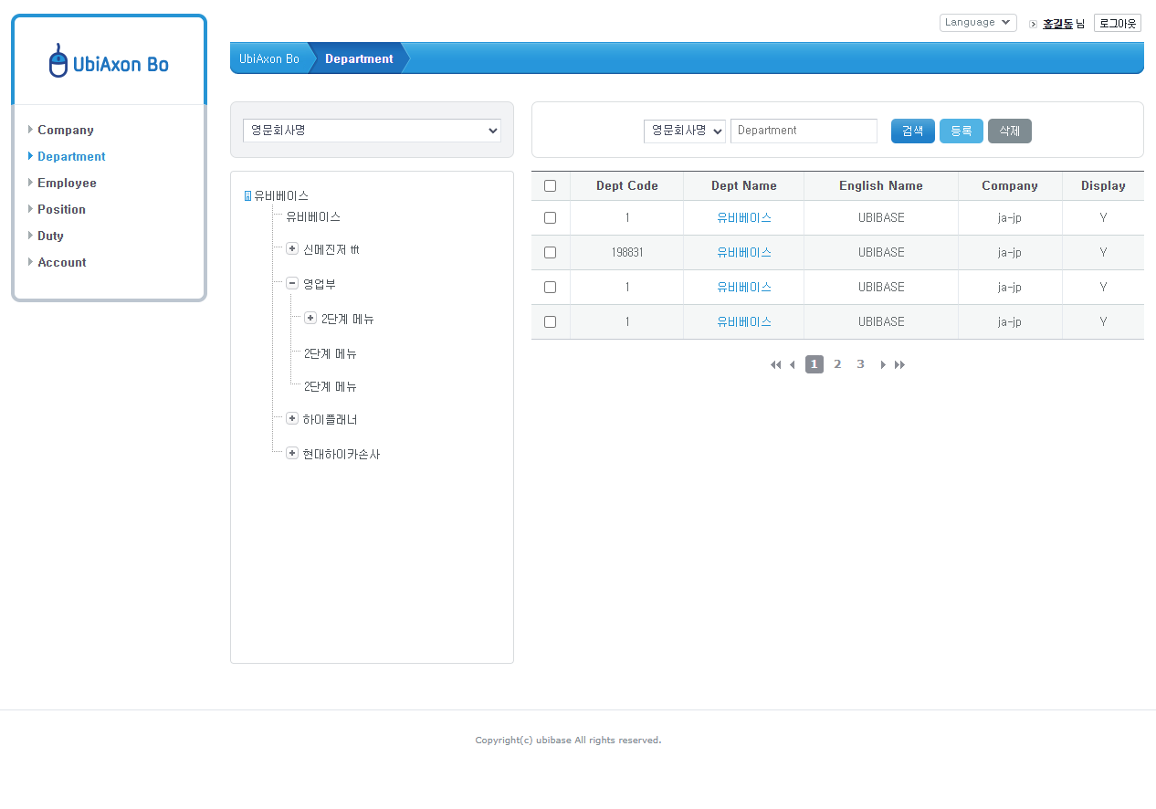Go to the first page arrow
This screenshot has height=809, width=1156.
tap(775, 365)
